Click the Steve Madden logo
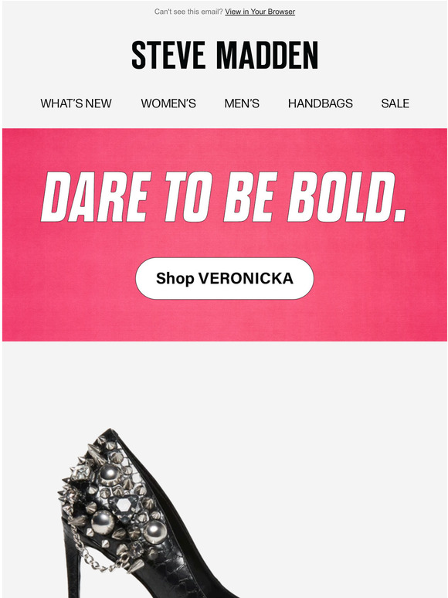The image size is (448, 598). click(x=225, y=56)
